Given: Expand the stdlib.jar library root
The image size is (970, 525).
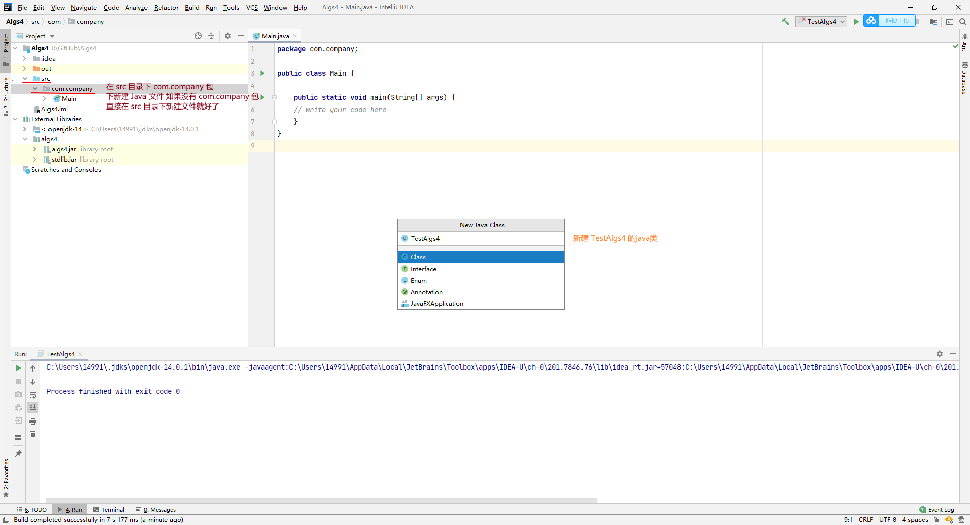Looking at the screenshot, I should click(35, 160).
